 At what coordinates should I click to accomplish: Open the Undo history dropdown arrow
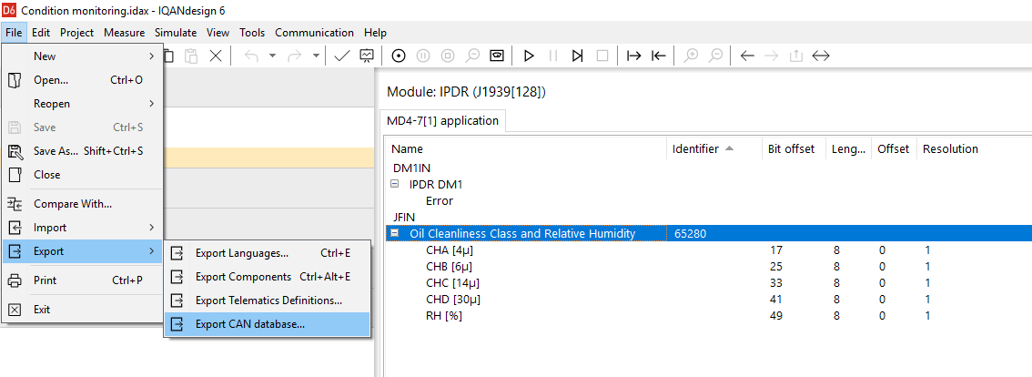point(272,56)
